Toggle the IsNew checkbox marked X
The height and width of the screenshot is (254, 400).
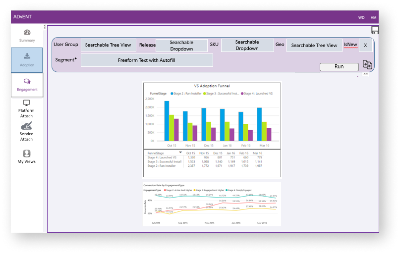(365, 46)
